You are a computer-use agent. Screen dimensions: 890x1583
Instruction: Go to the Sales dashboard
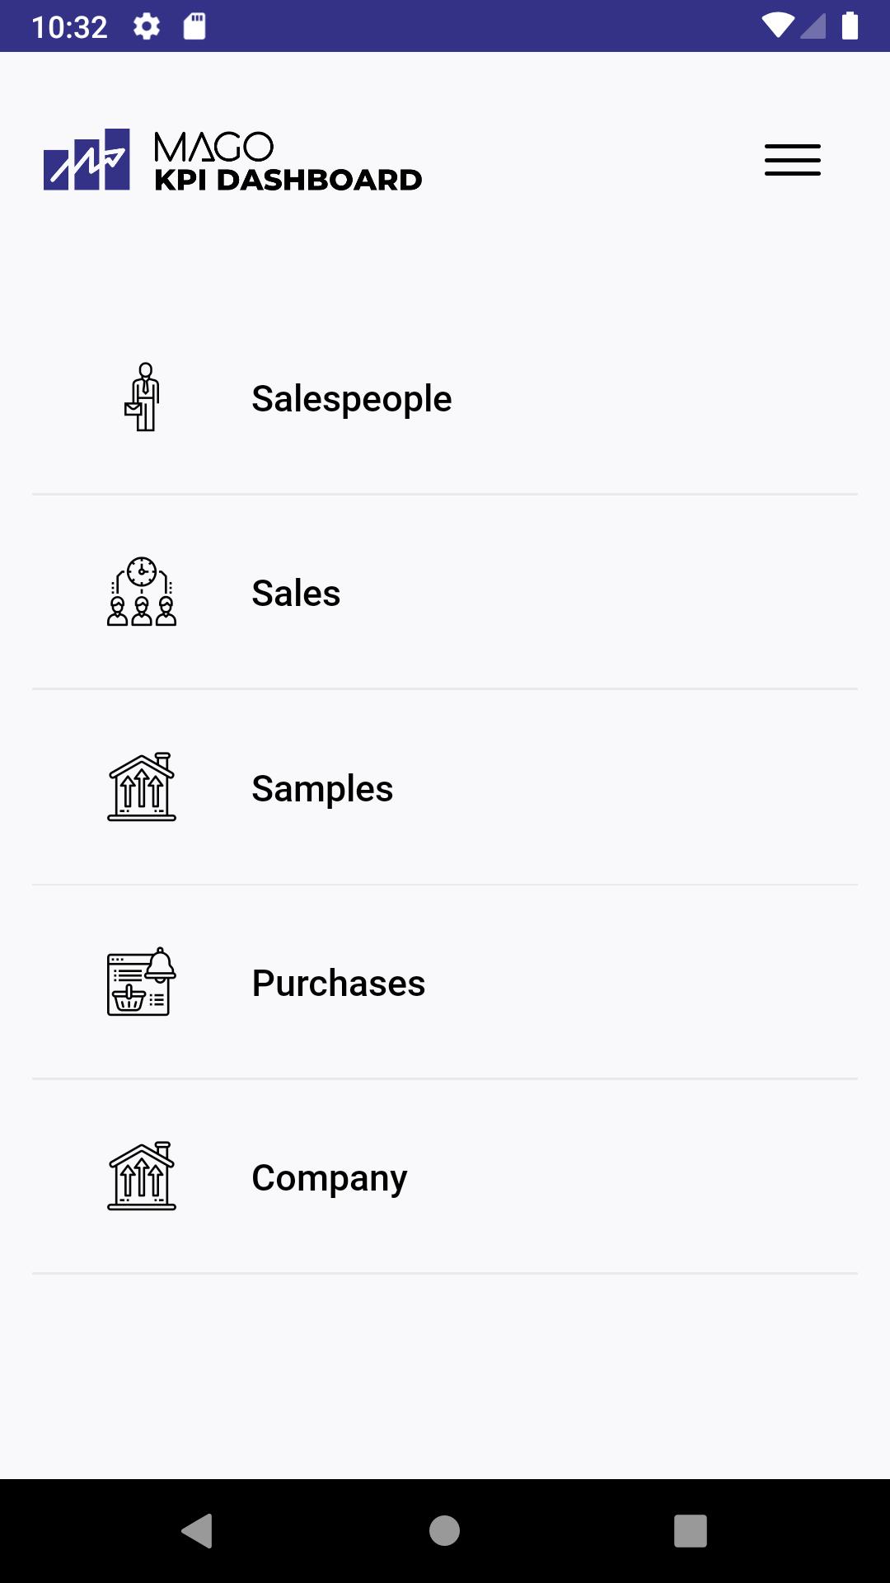point(445,593)
